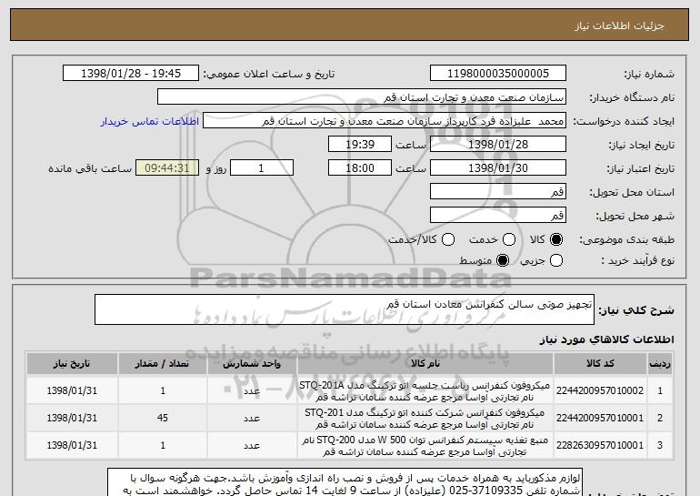
Task: Click the واحد شمارش column header
Action: pos(252,364)
